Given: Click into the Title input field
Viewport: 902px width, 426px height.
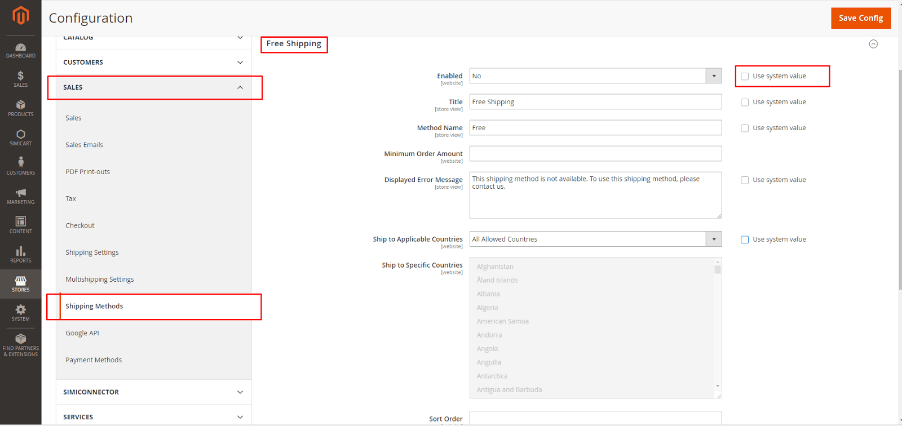Looking at the screenshot, I should coord(595,102).
